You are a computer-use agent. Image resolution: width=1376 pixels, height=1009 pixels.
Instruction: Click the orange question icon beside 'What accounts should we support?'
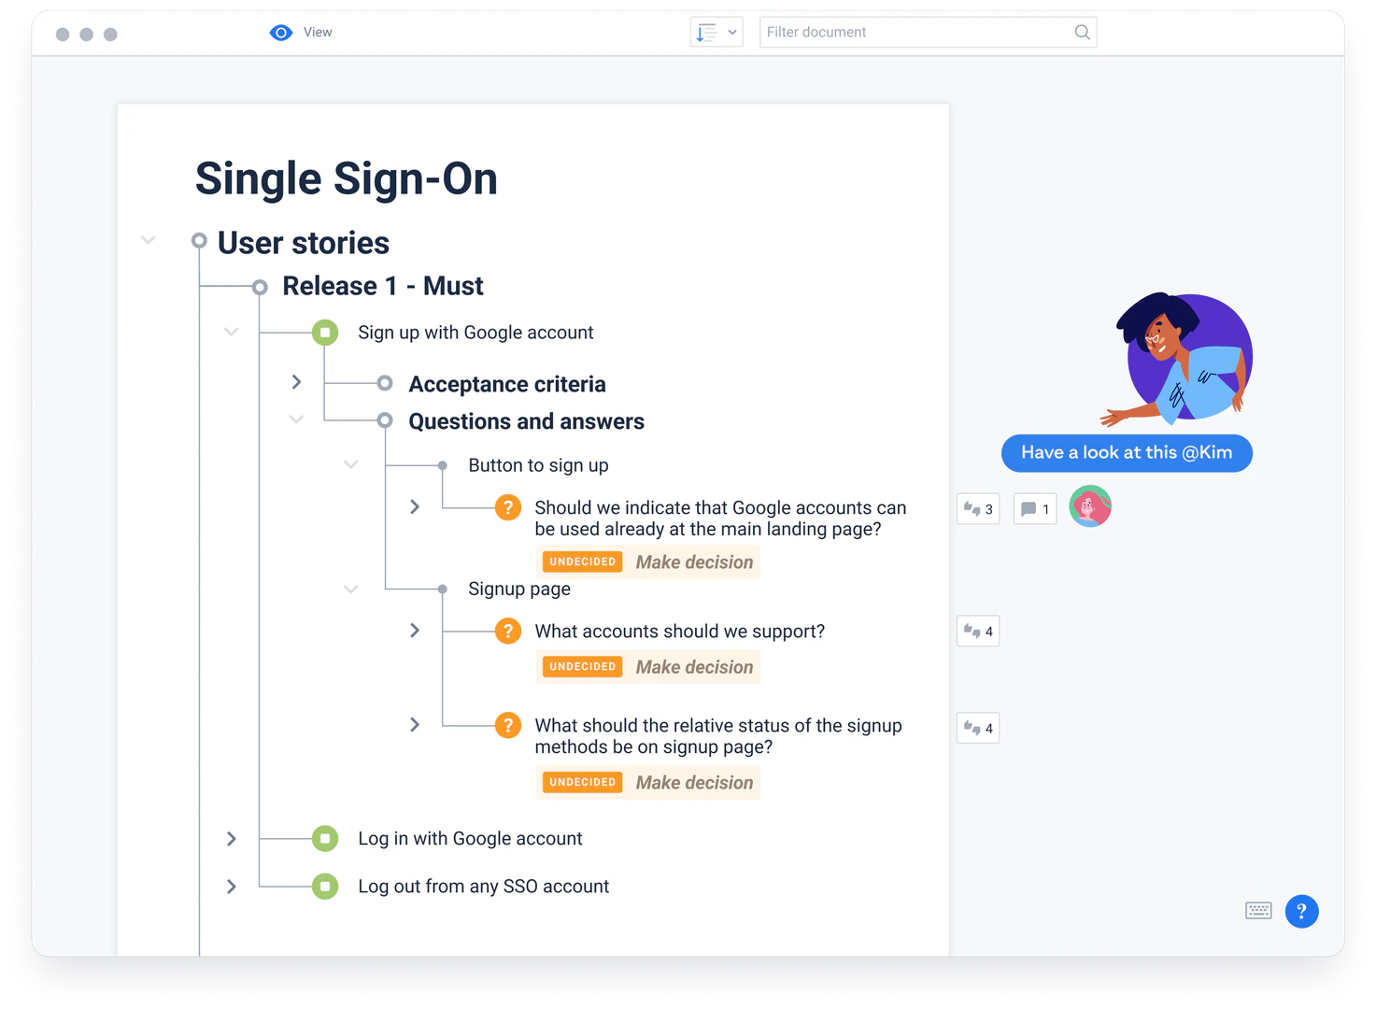coord(508,631)
